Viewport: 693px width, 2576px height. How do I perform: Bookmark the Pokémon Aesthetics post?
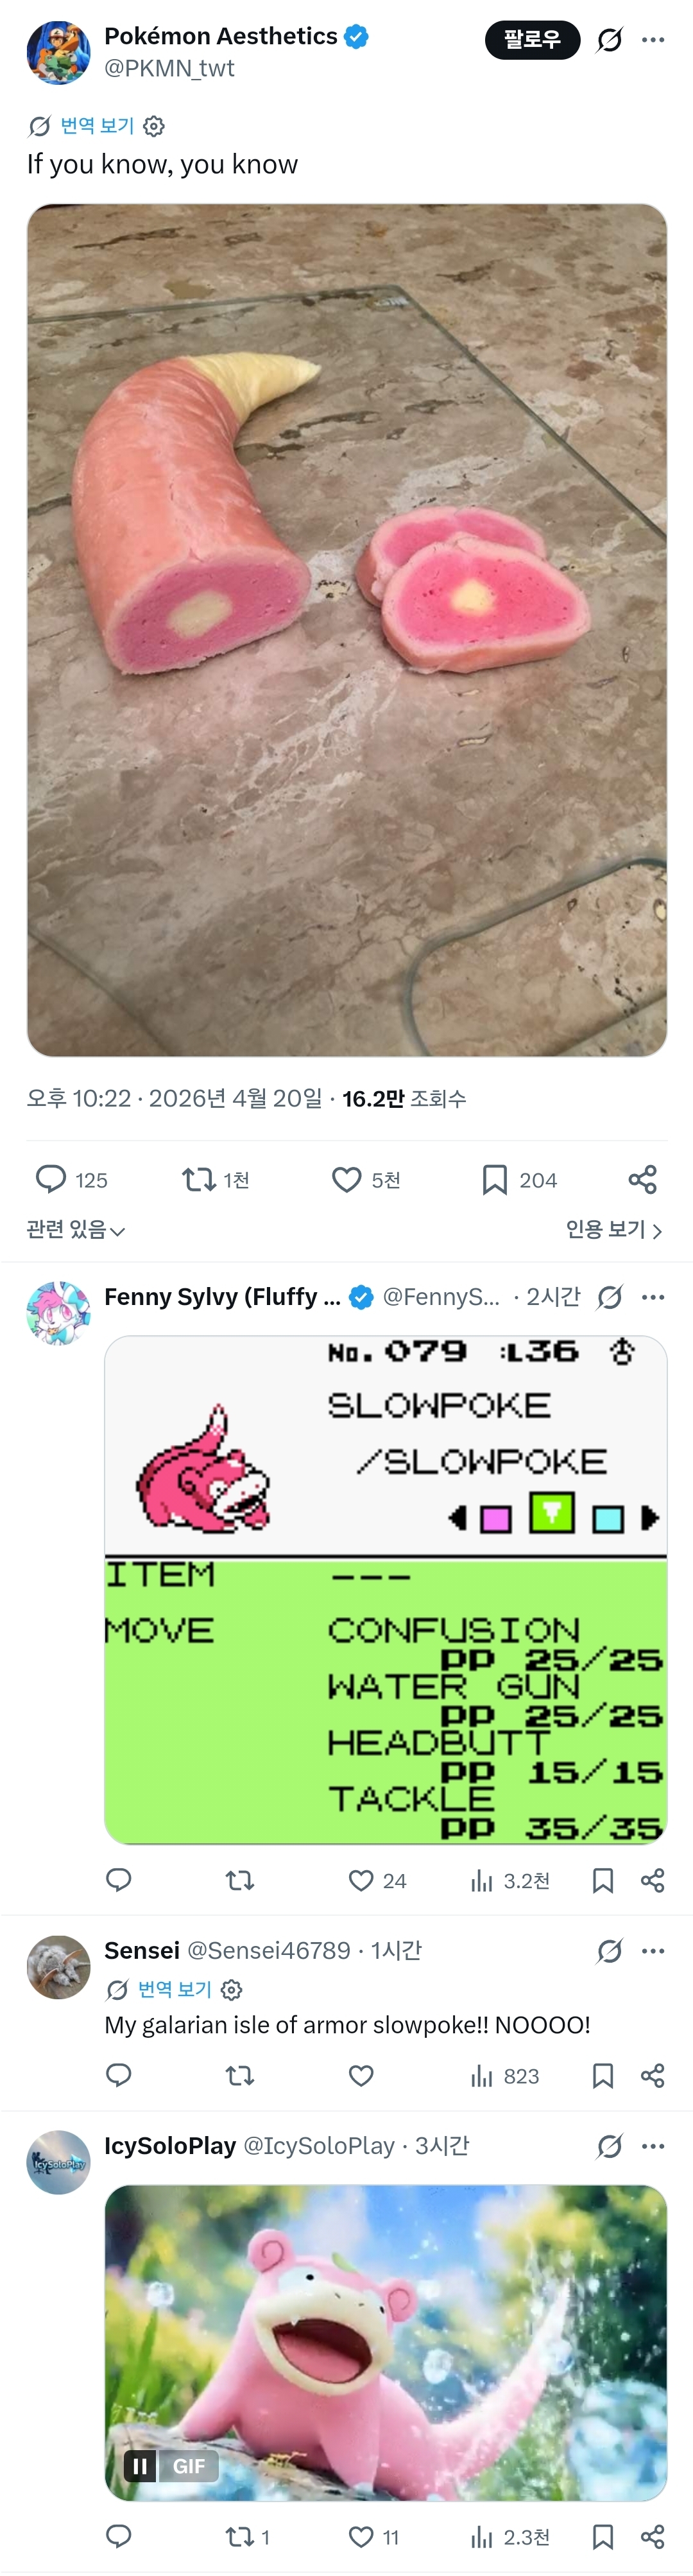click(x=494, y=1180)
